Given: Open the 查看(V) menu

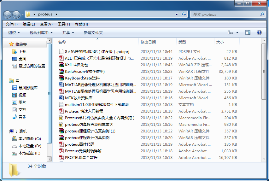Looking at the screenshot, I should 46,24.
